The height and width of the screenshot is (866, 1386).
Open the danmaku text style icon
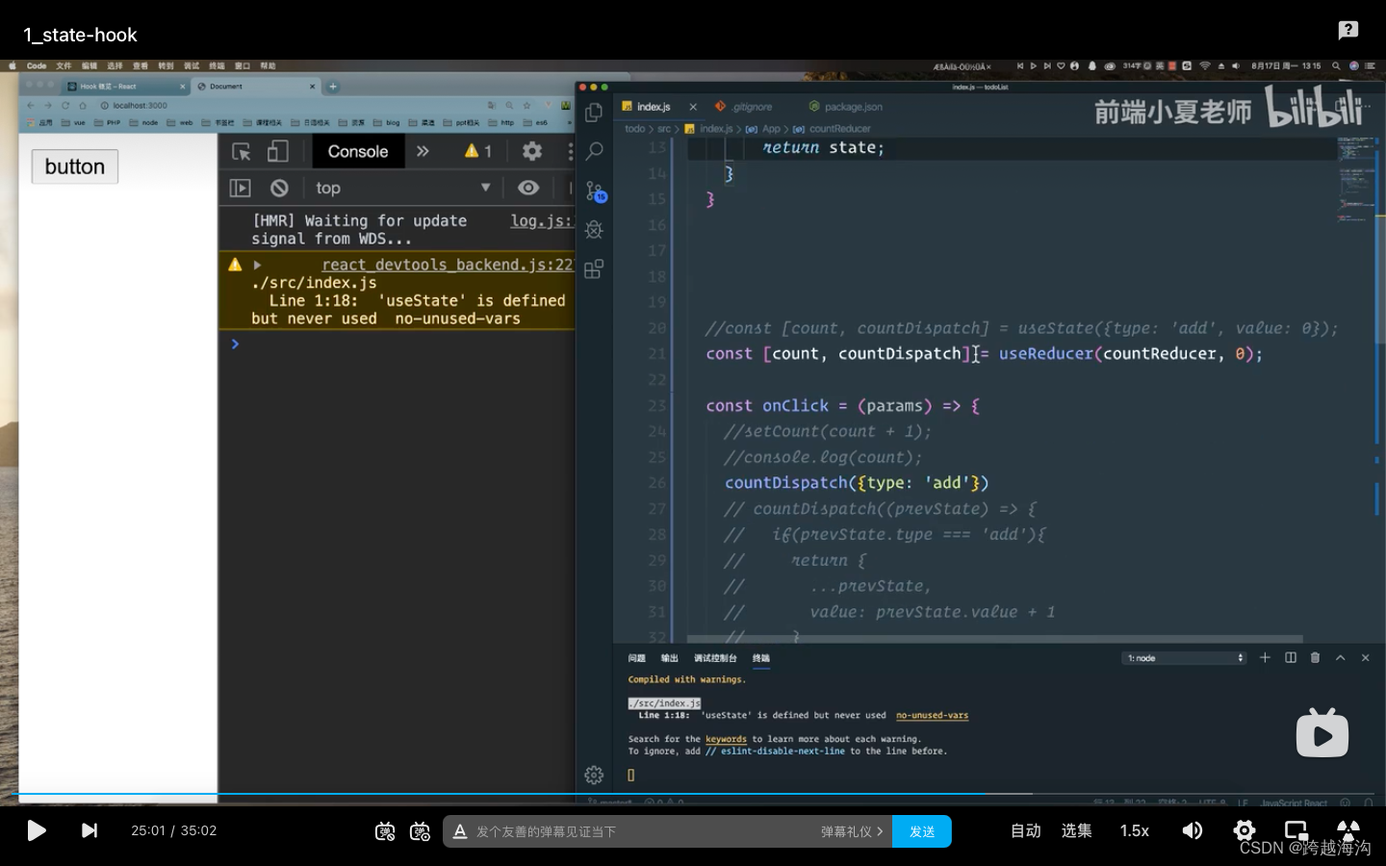460,831
